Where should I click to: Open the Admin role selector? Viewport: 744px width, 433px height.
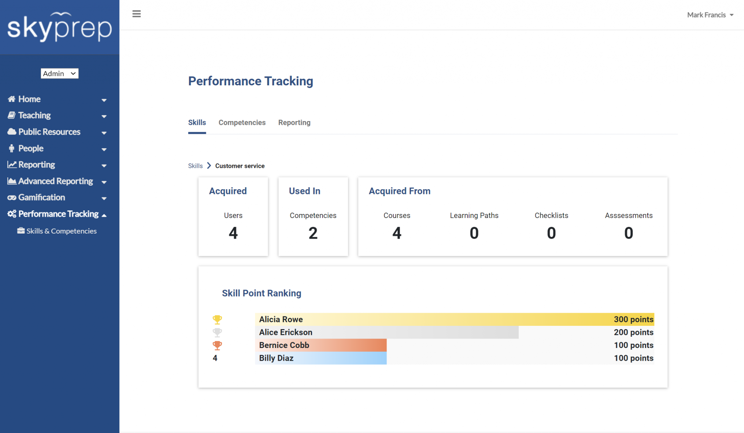59,73
